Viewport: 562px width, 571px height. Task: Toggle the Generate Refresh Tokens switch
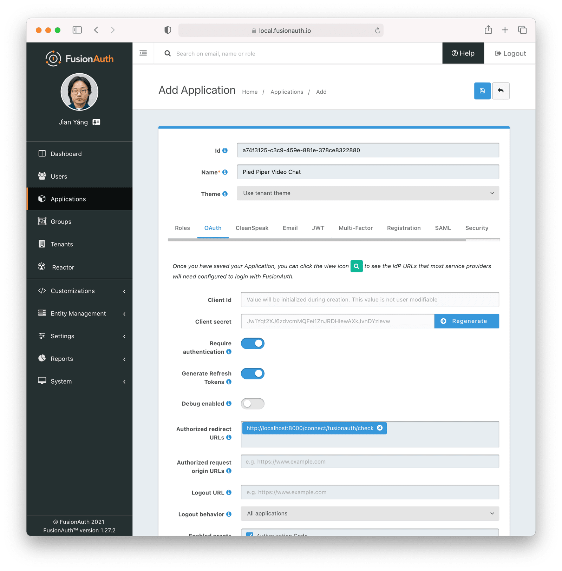coord(253,373)
